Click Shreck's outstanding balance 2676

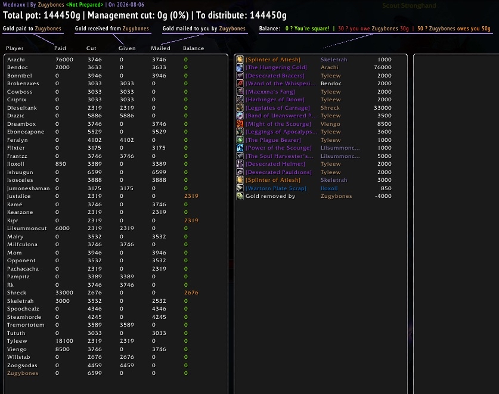[x=191, y=293]
